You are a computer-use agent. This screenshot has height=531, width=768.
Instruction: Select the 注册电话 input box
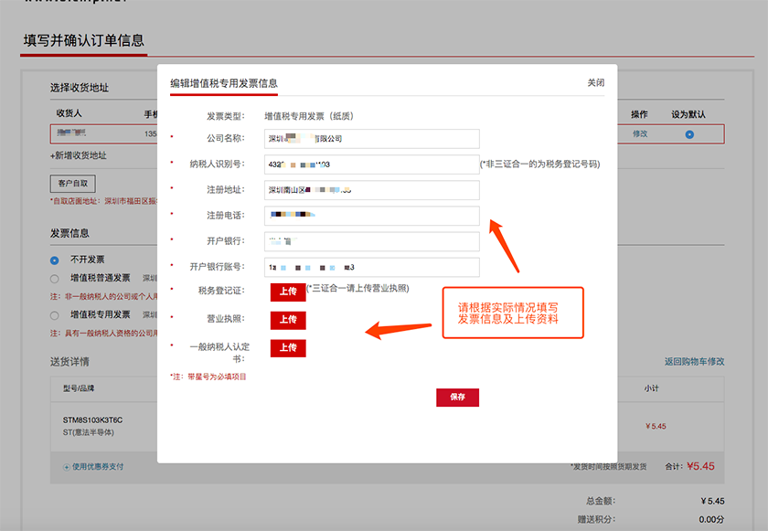pos(371,216)
